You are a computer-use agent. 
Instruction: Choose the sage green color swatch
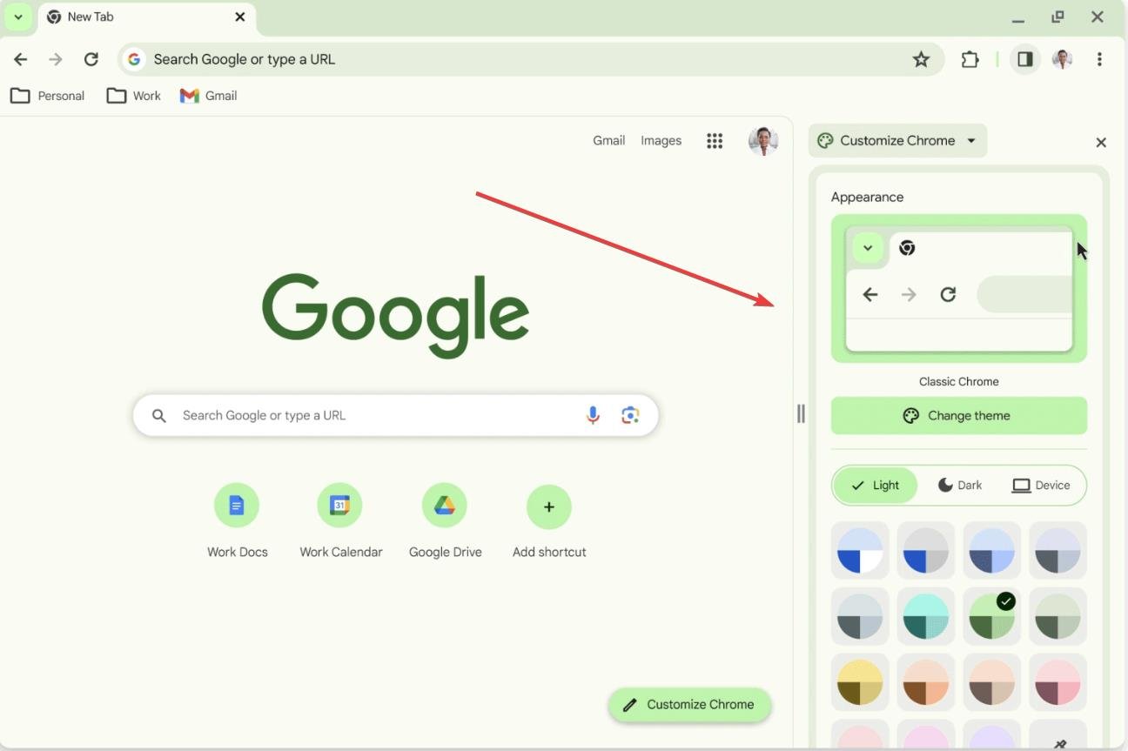coord(1058,616)
